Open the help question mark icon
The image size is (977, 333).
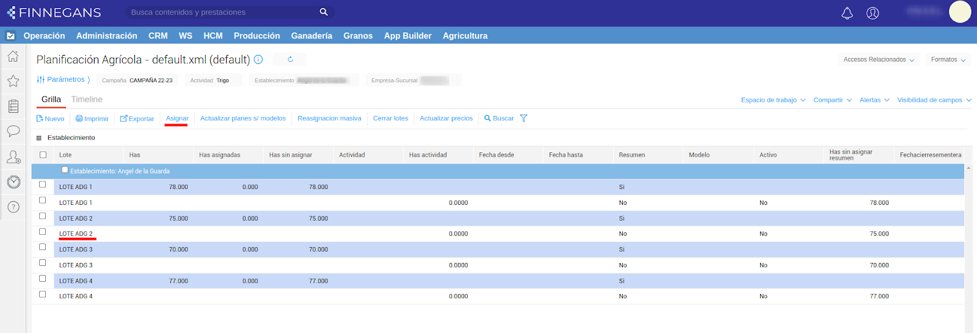tap(13, 207)
